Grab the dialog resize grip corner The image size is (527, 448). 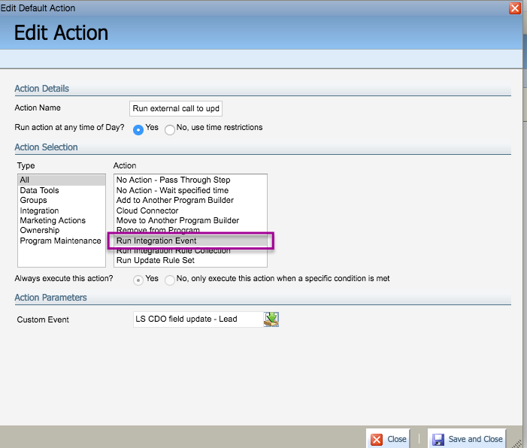[x=517, y=443]
